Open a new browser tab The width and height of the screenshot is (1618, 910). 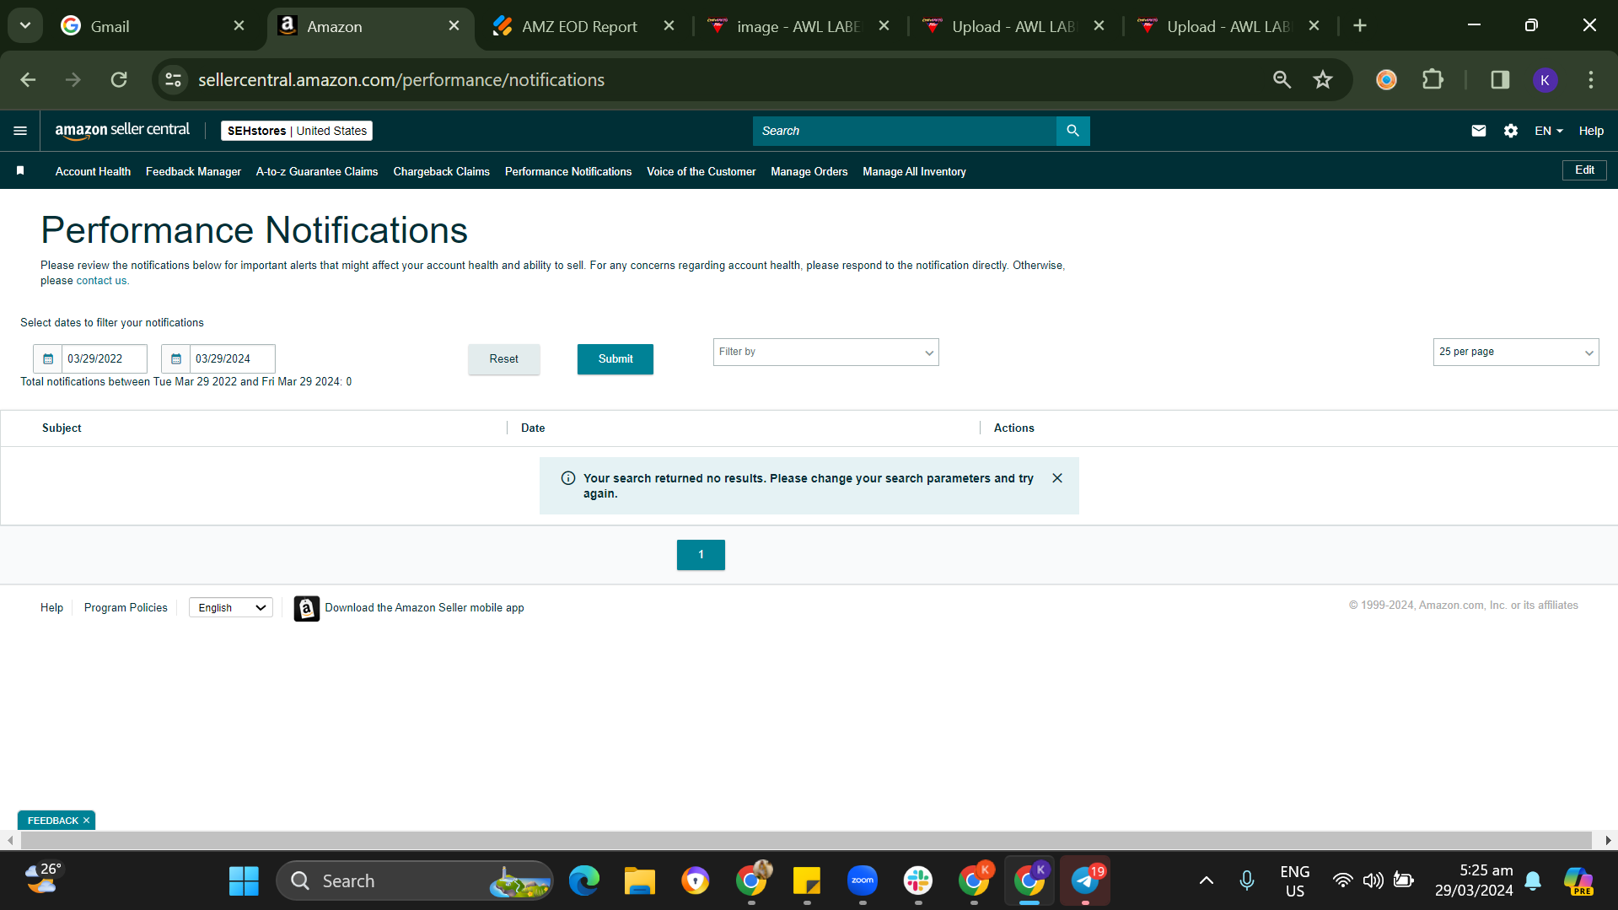pos(1359,26)
